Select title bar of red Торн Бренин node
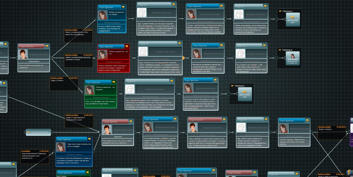 tap(111, 47)
